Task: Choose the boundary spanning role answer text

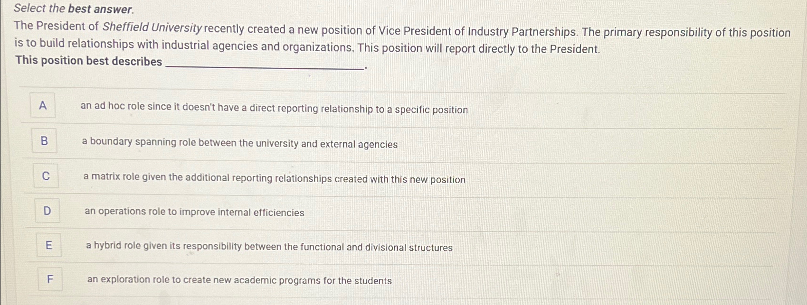Action: click(240, 143)
